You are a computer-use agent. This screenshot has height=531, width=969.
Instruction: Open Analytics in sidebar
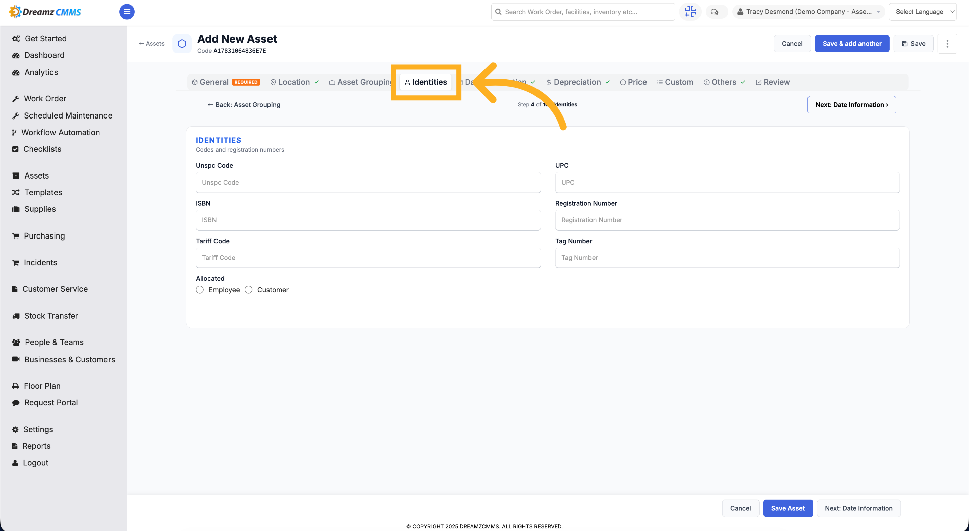pyautogui.click(x=35, y=72)
